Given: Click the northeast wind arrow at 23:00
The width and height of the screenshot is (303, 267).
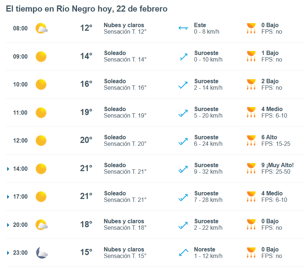Looking at the screenshot, I should click(x=183, y=253).
